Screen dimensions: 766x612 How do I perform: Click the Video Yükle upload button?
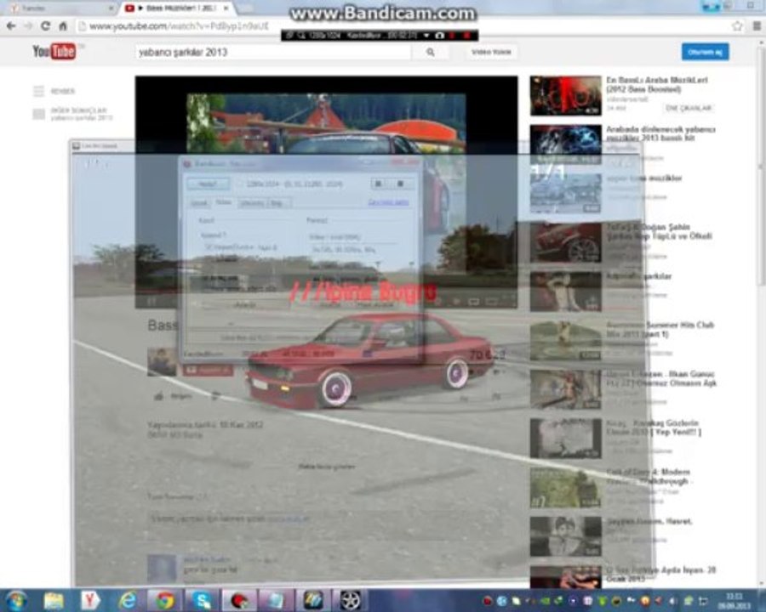click(x=491, y=52)
